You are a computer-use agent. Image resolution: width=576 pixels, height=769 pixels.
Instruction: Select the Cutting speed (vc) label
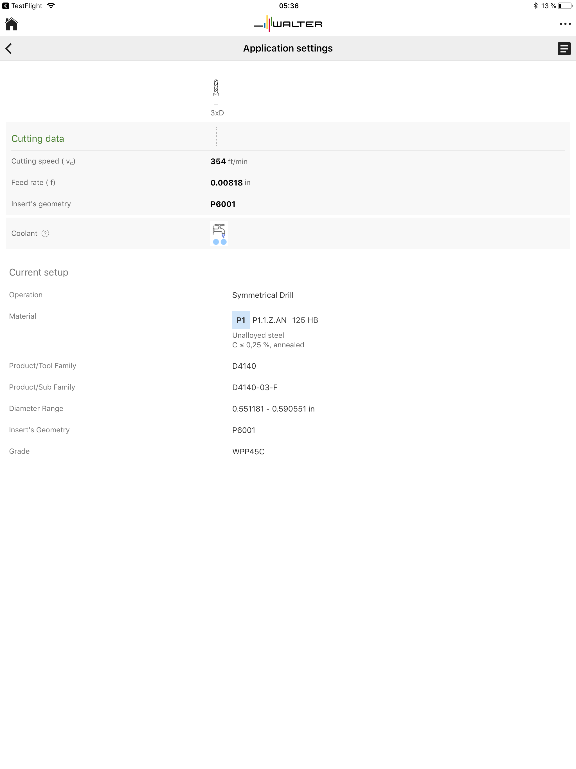(43, 161)
